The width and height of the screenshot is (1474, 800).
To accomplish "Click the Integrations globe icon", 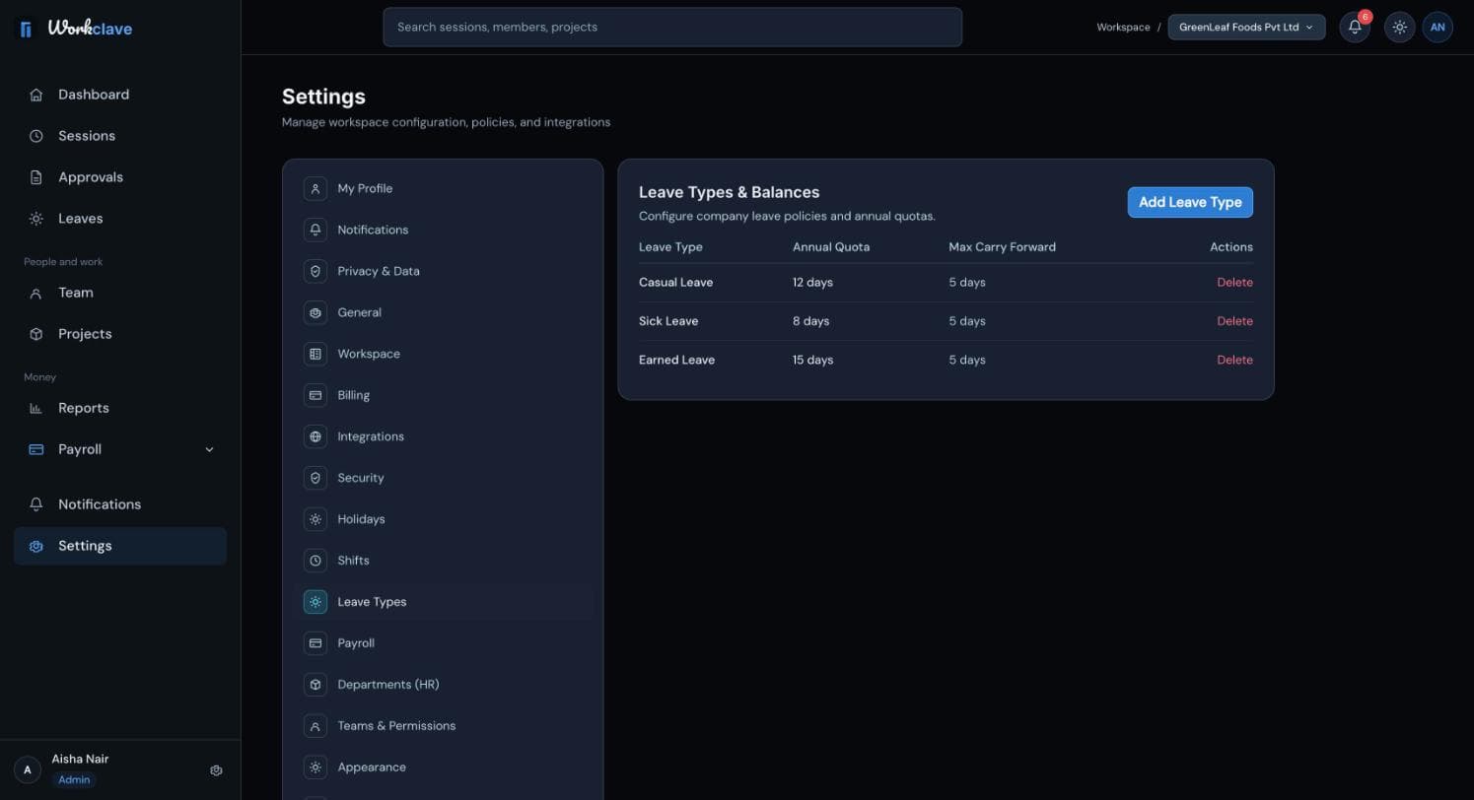I will pos(316,436).
